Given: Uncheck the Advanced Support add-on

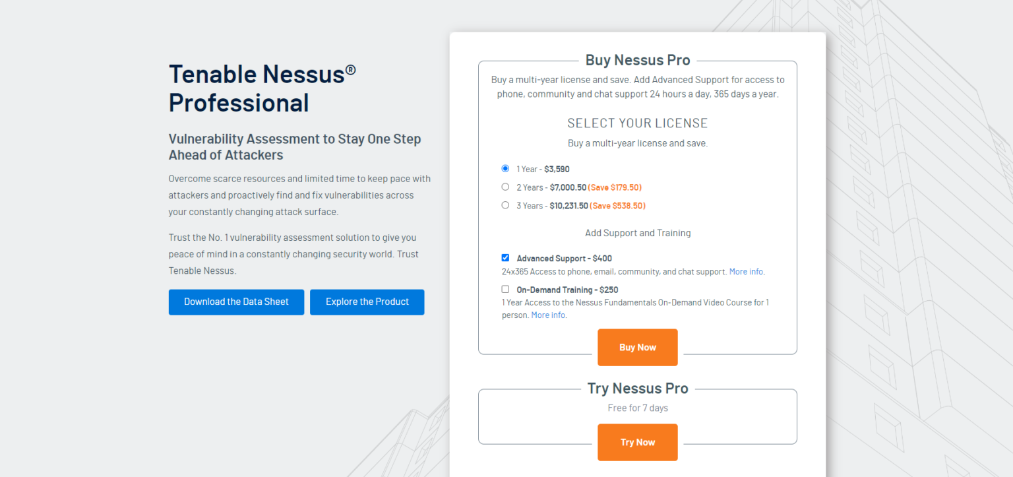Looking at the screenshot, I should tap(505, 257).
